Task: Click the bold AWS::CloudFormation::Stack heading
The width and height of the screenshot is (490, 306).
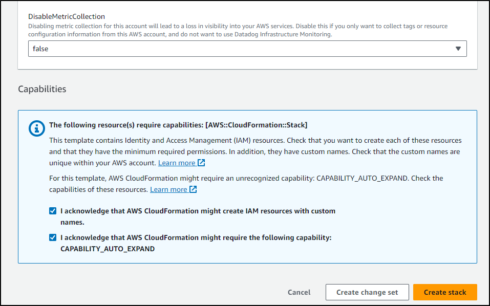Action: 178,125
